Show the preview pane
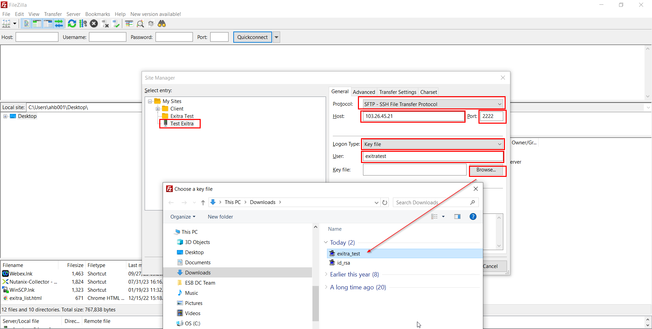Viewport: 652px width, 329px height. tap(457, 217)
